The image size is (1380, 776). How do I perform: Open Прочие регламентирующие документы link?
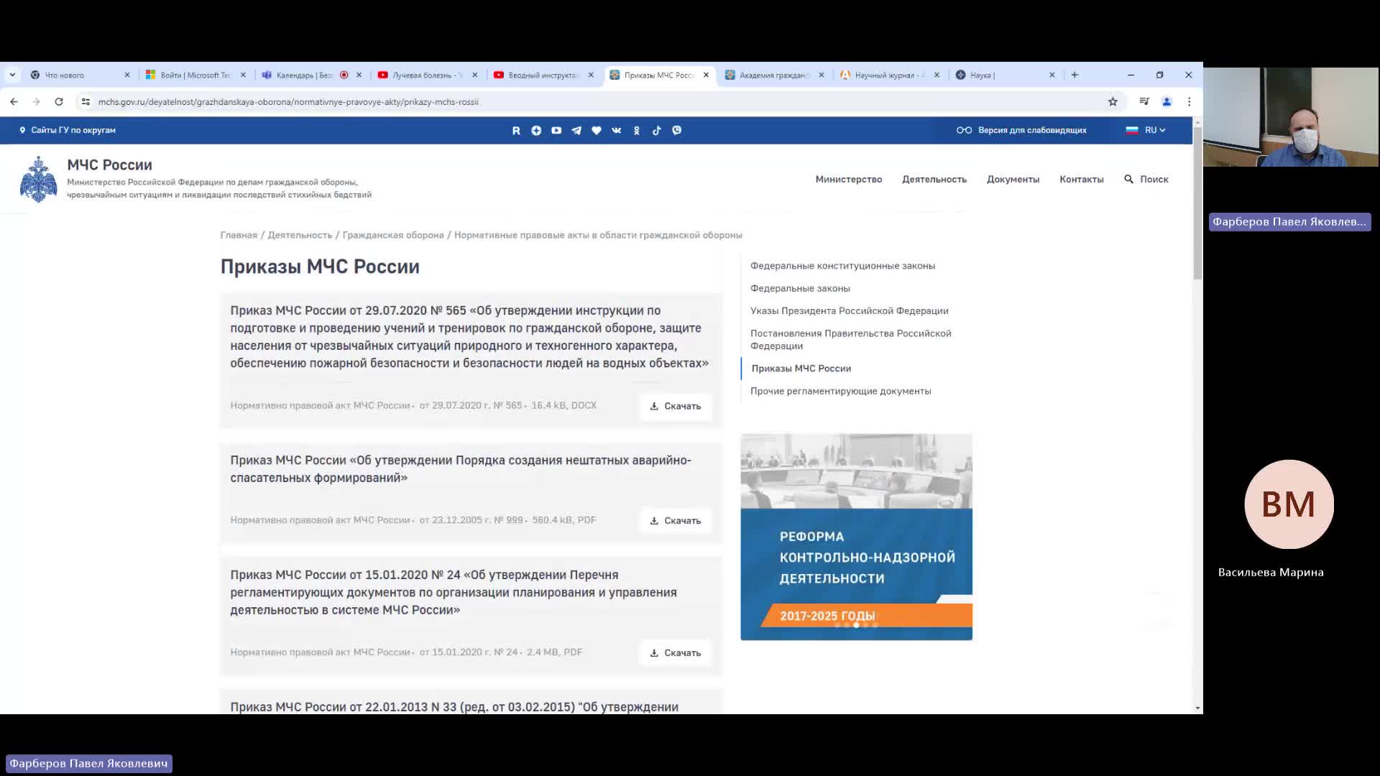point(840,391)
